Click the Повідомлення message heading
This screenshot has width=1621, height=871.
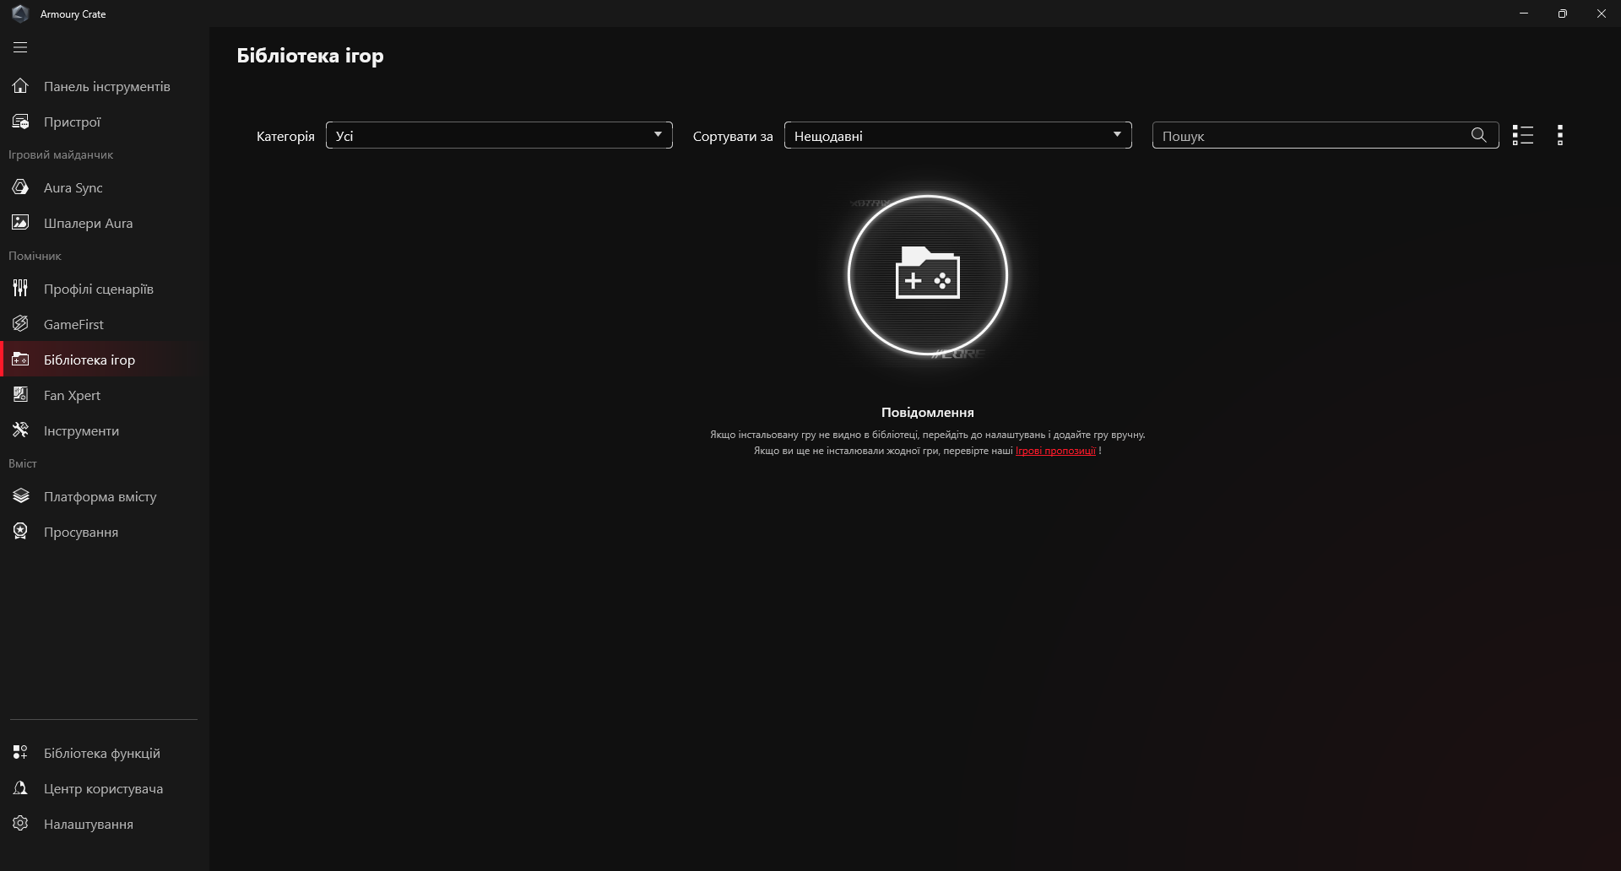click(928, 413)
